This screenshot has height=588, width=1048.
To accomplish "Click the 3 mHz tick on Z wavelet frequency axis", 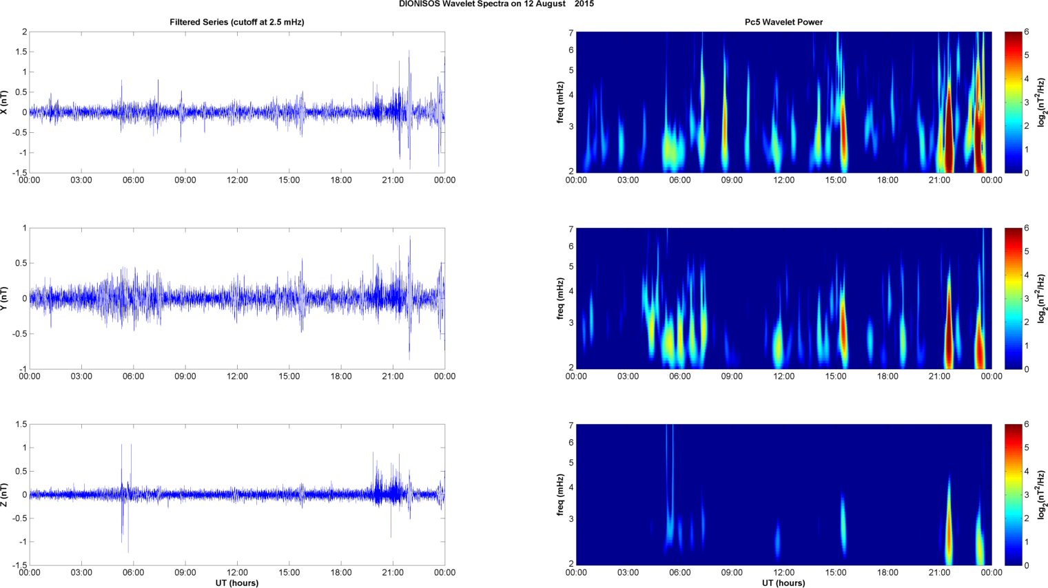I will [571, 519].
